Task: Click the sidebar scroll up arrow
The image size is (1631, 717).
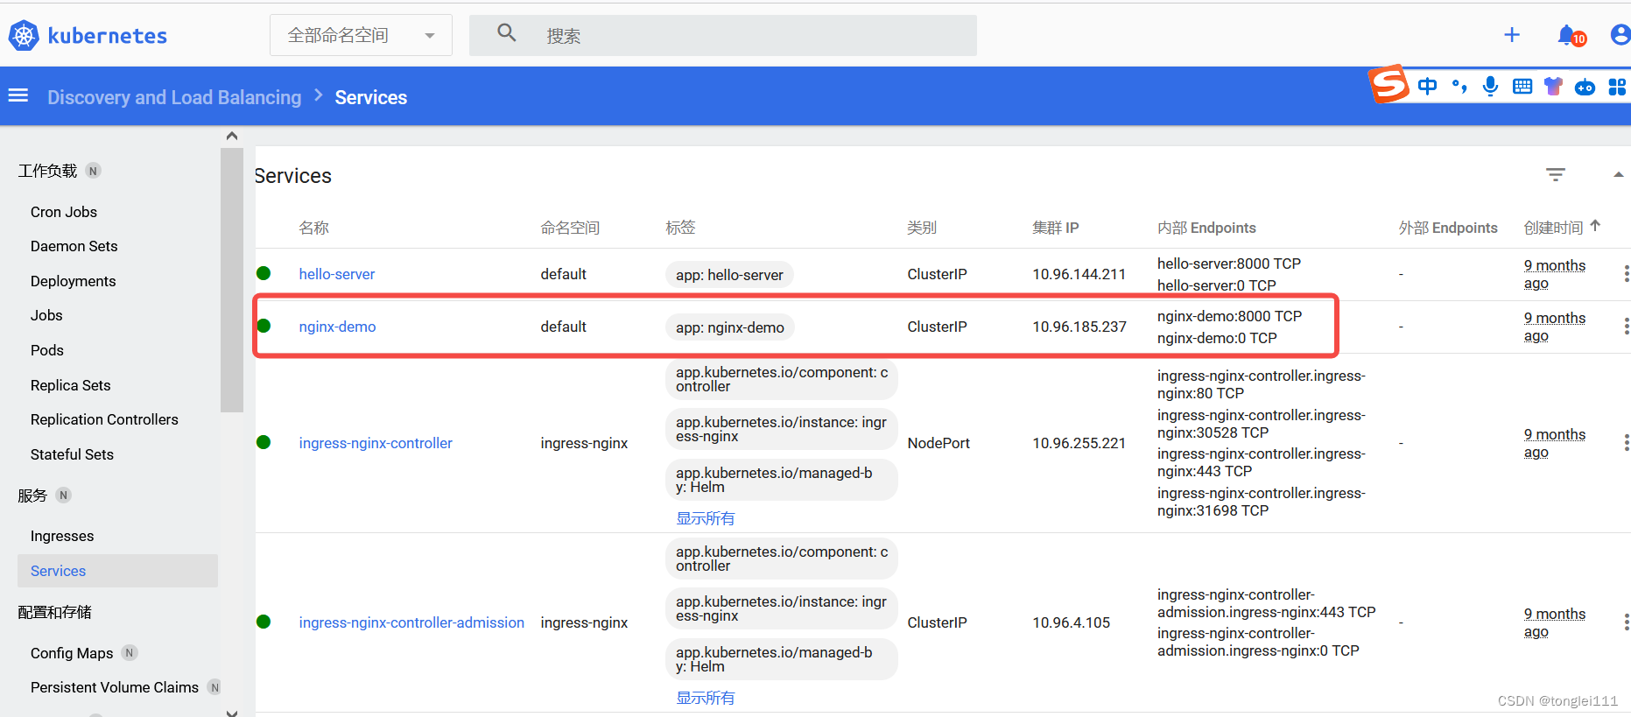Action: (x=232, y=136)
